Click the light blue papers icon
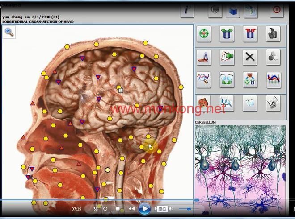This screenshot has width=295, height=219. pos(250,103)
